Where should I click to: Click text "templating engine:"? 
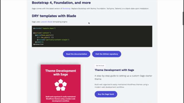tap(60, 22)
